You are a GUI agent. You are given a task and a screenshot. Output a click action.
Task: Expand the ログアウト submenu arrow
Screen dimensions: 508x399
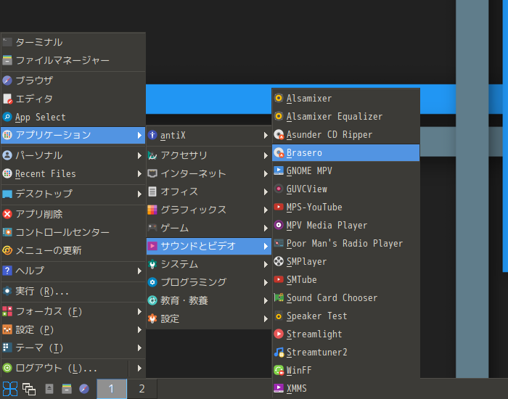pos(139,368)
